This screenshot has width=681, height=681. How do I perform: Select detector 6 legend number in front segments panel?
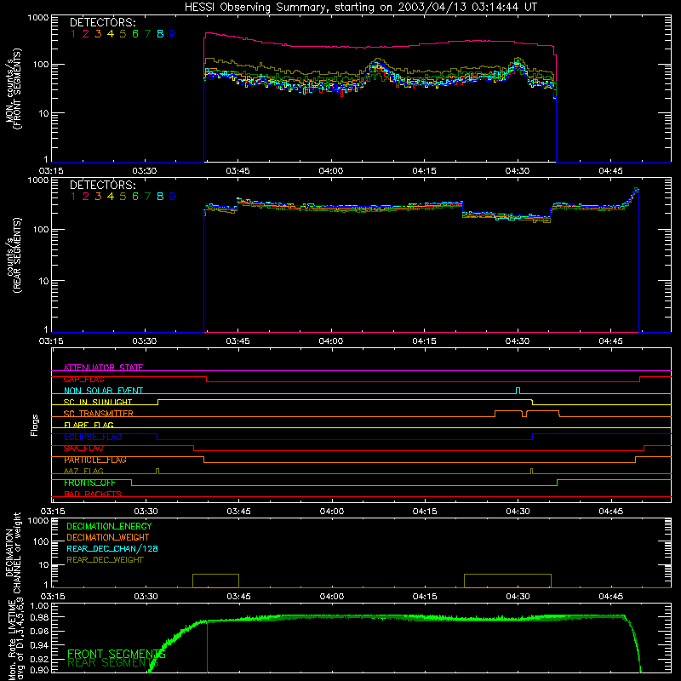click(x=135, y=34)
